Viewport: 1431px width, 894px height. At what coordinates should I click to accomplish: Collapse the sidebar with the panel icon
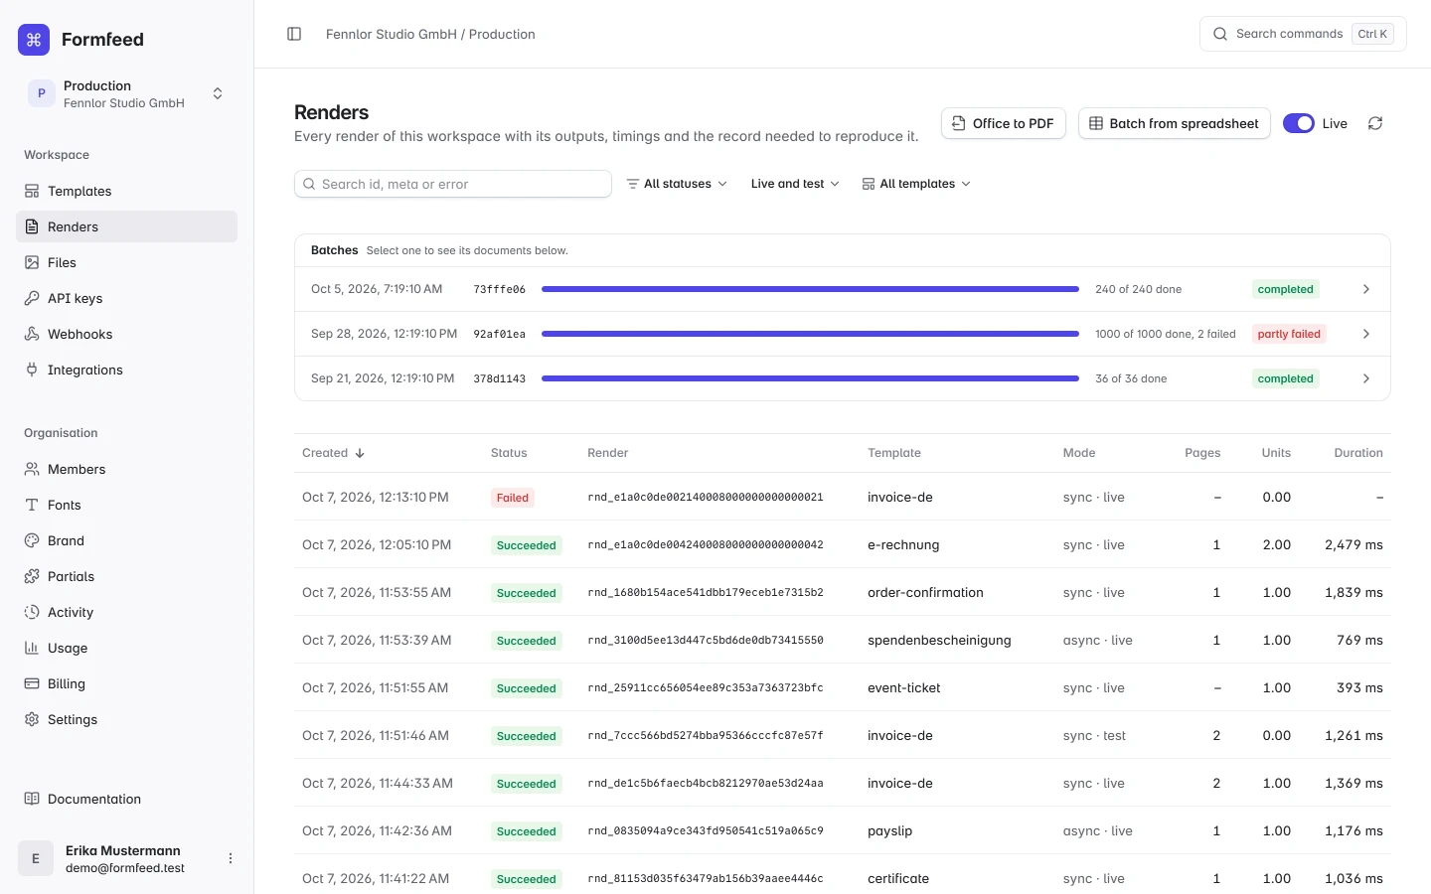click(294, 34)
